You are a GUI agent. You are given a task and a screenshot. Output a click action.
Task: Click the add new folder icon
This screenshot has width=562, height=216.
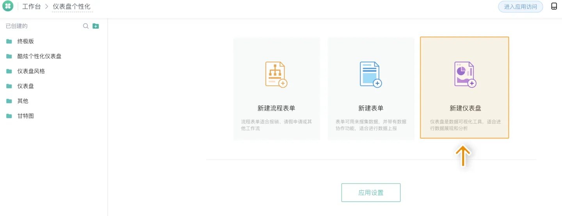[x=96, y=26]
